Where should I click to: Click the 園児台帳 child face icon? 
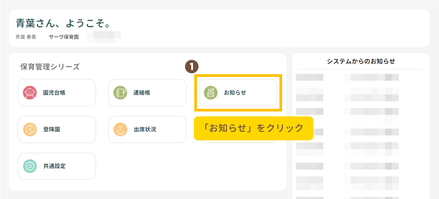pos(30,93)
